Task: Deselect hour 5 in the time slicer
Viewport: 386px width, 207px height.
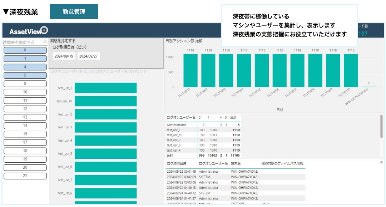Action: 25,75
